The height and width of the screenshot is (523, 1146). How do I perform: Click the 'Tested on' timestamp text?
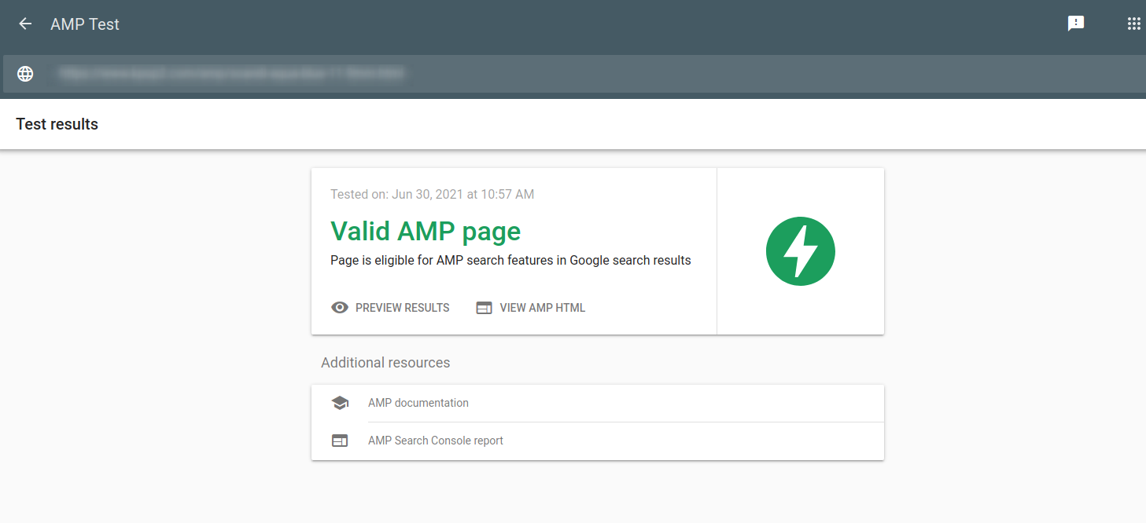[x=433, y=194]
